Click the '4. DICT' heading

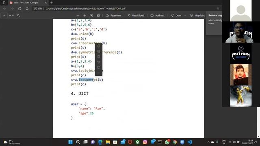coord(80,93)
